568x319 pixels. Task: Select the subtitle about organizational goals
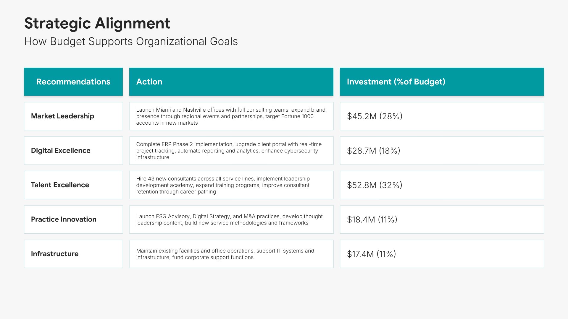click(131, 42)
